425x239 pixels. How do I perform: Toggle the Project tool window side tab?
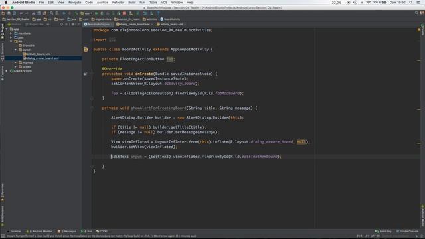click(2, 31)
